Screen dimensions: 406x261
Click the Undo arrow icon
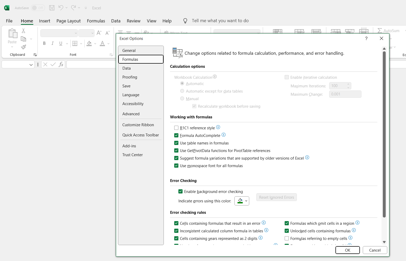point(61,8)
